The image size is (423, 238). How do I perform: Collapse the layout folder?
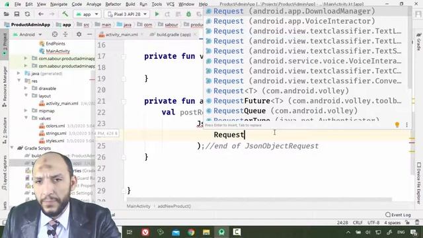coord(26,96)
